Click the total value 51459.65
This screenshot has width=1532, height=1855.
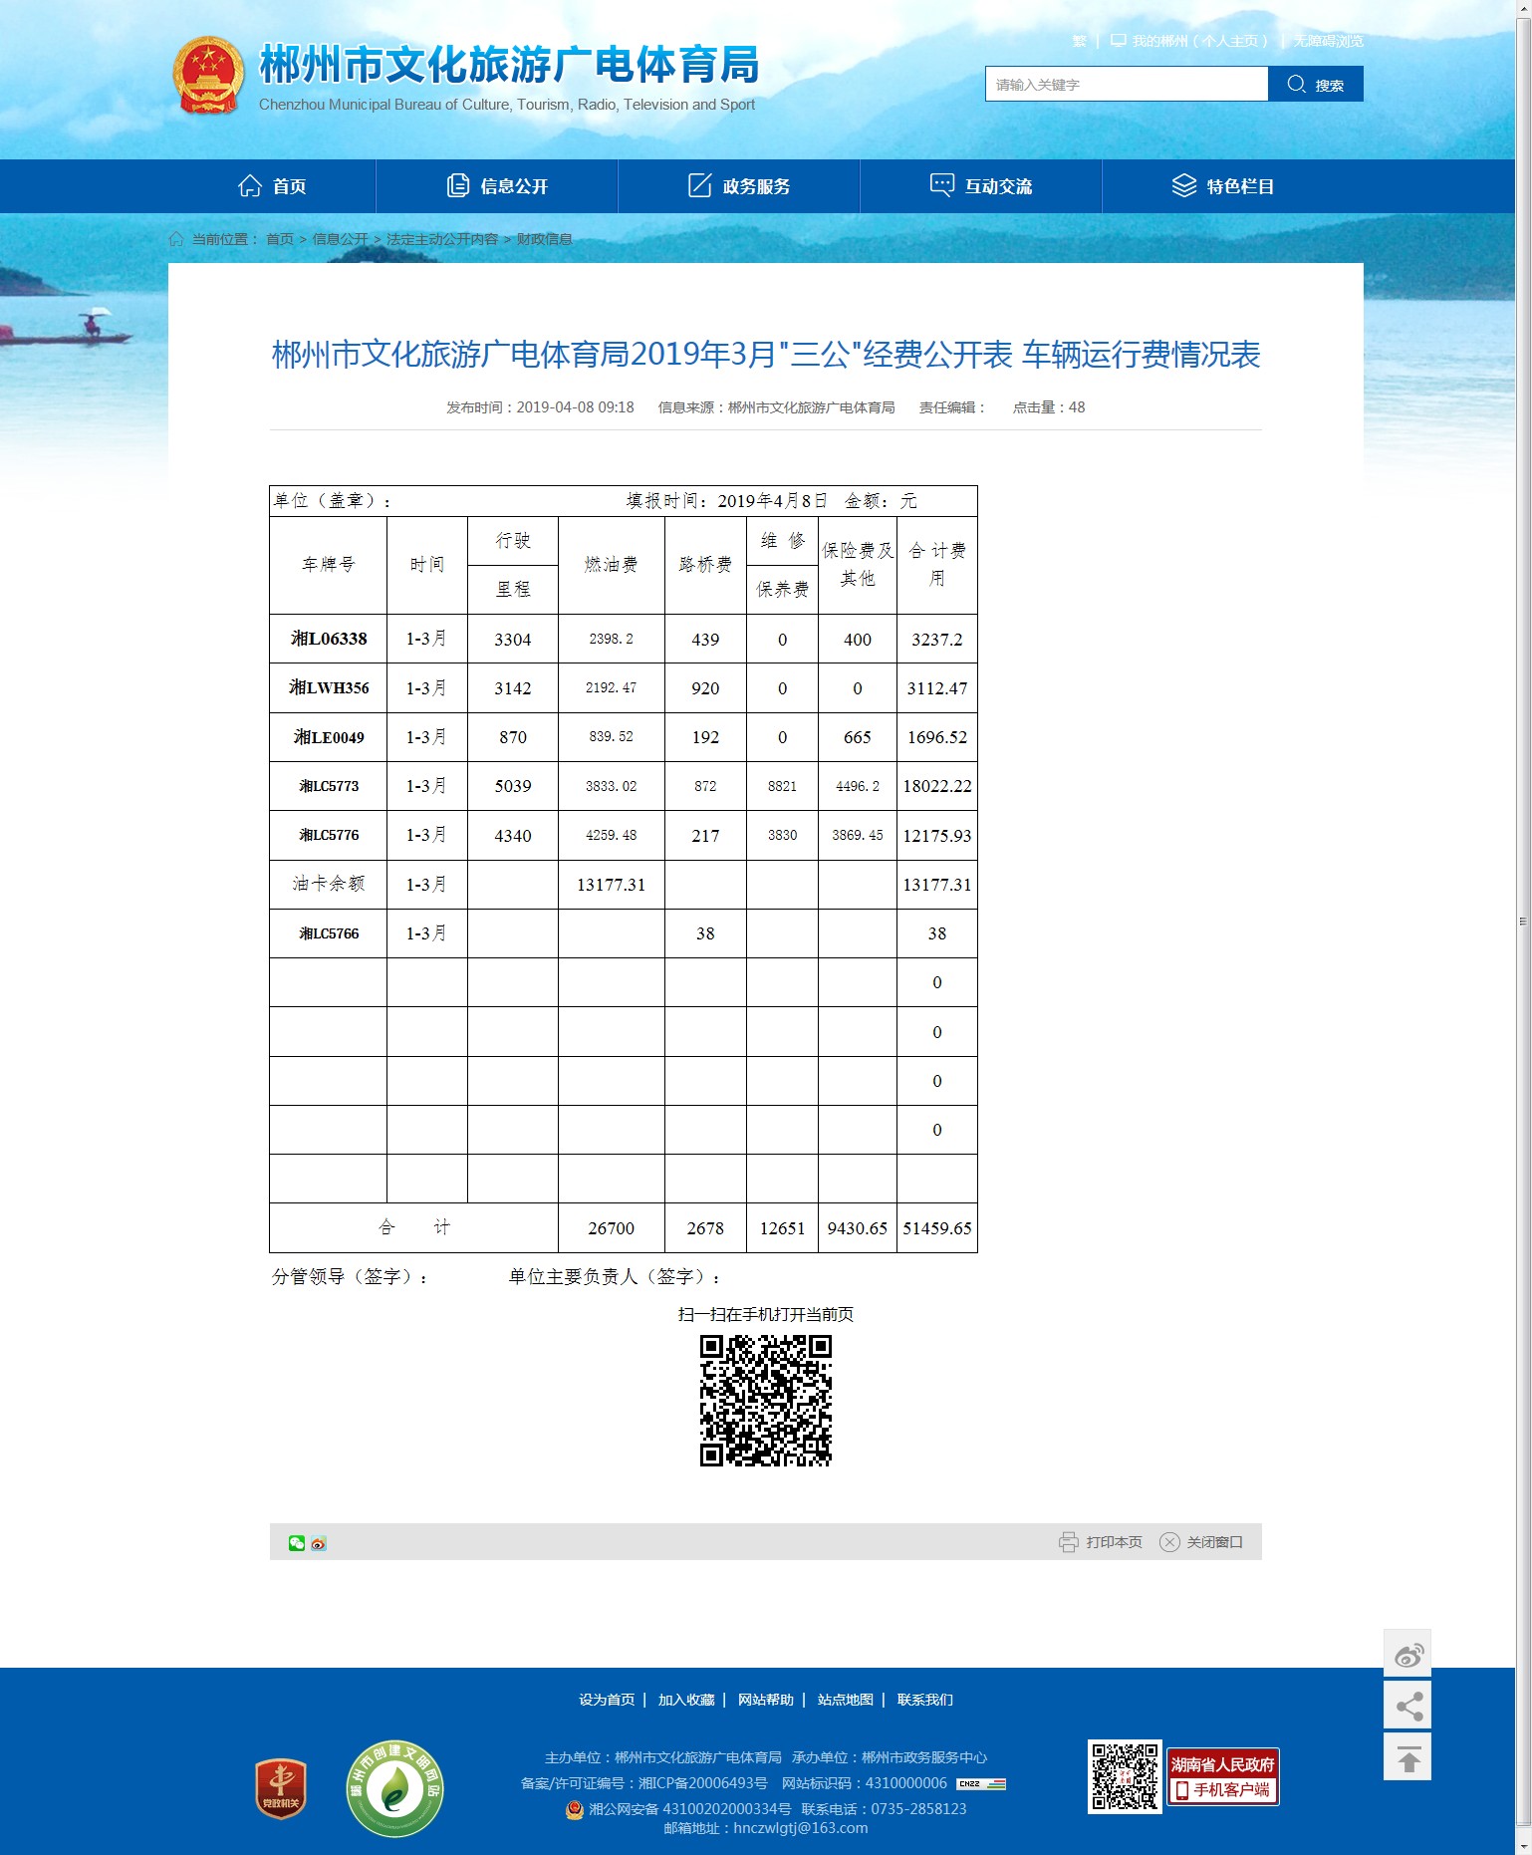click(x=937, y=1228)
